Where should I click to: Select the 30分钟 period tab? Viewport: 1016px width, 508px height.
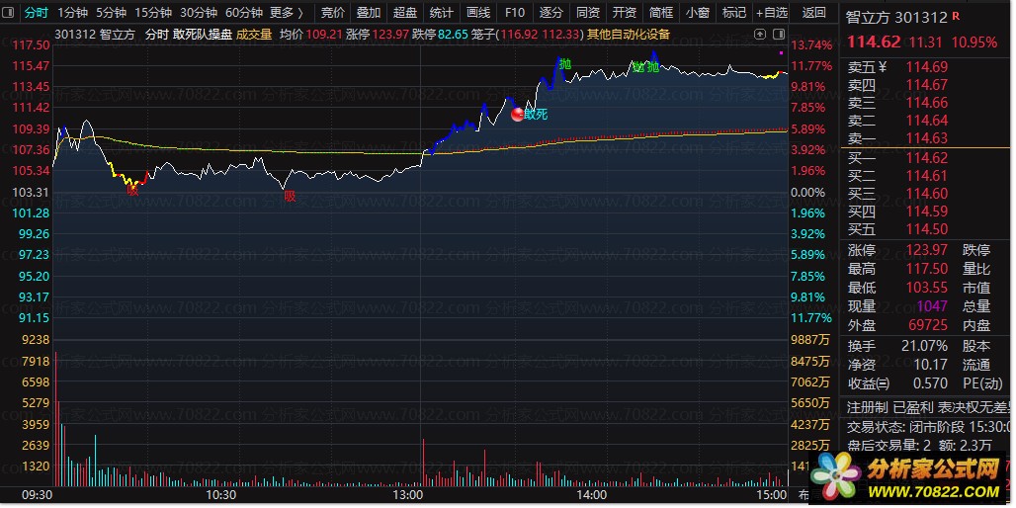(199, 12)
